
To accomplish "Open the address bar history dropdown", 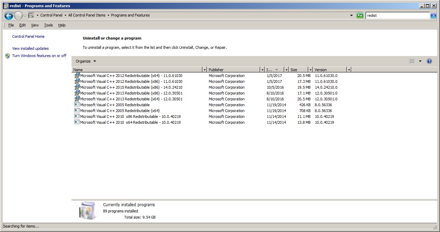I will [x=351, y=15].
